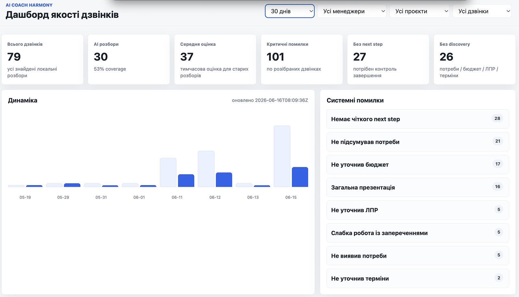
Task: Click the 05-19 date label
Action: [25, 197]
